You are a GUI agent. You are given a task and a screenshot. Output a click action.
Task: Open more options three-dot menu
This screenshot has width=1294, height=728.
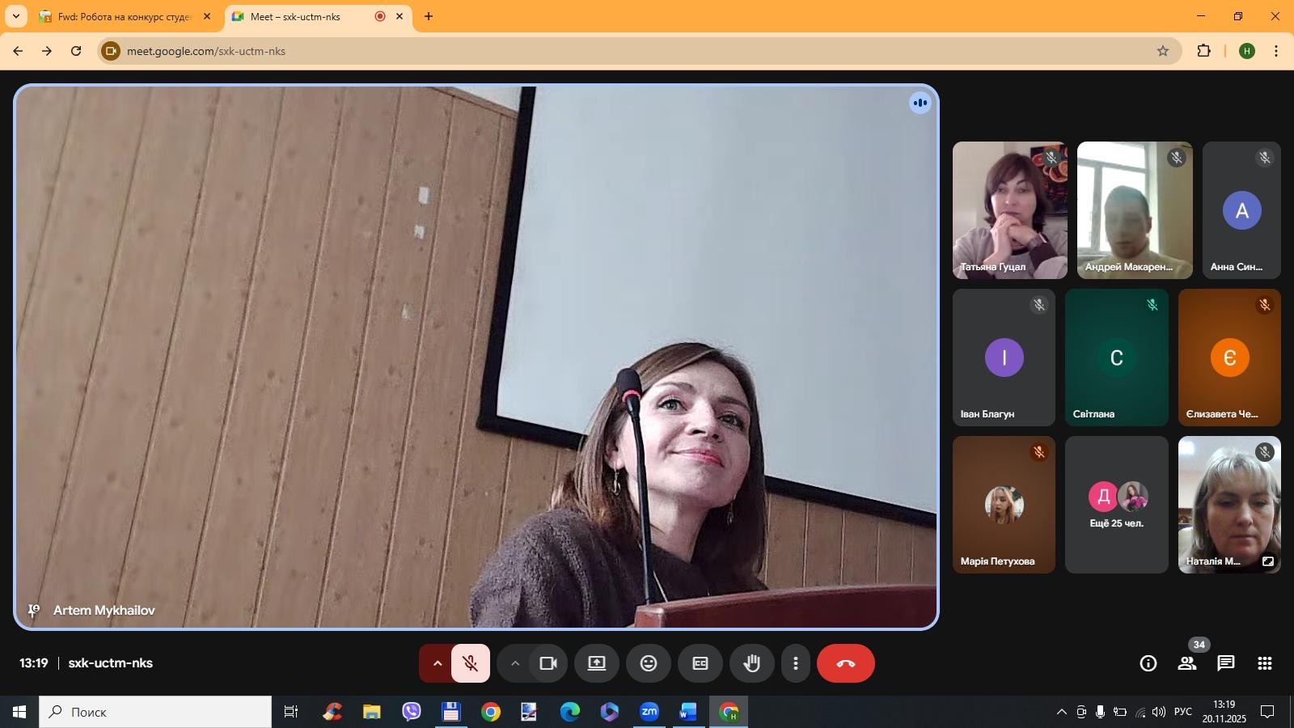pyautogui.click(x=796, y=663)
